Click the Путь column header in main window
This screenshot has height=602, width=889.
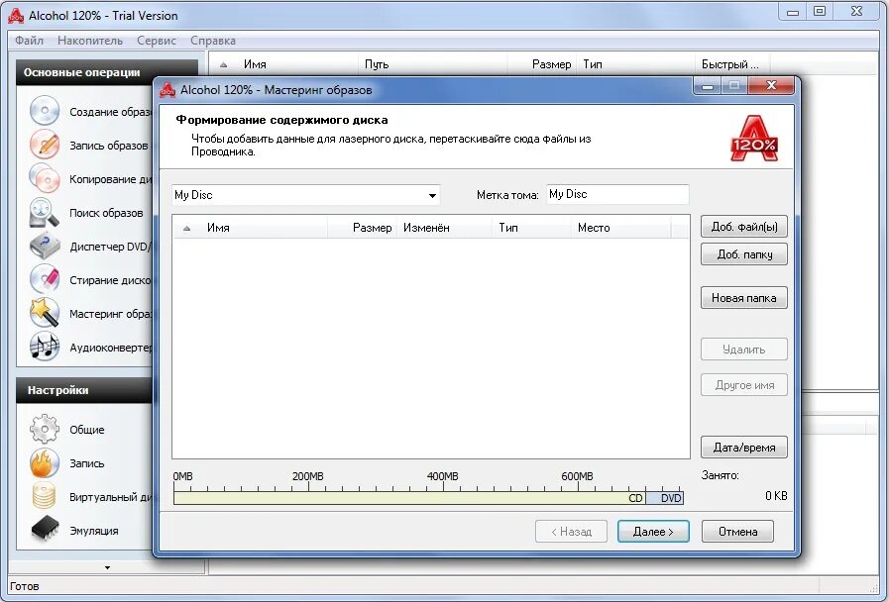tap(432, 64)
